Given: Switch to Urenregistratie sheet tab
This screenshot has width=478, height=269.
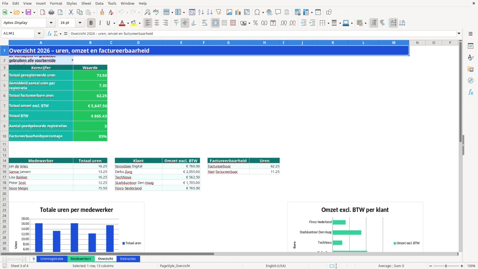Looking at the screenshot, I should [52, 259].
